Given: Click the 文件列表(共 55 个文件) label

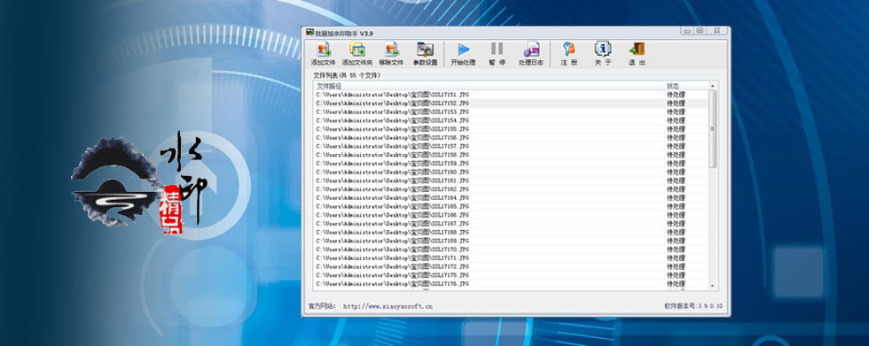Looking at the screenshot, I should point(347,76).
